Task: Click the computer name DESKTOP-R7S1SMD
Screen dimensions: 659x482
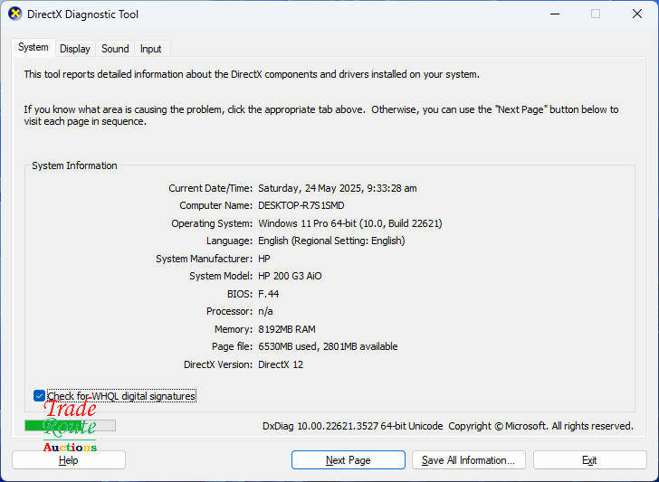Action: pos(301,205)
